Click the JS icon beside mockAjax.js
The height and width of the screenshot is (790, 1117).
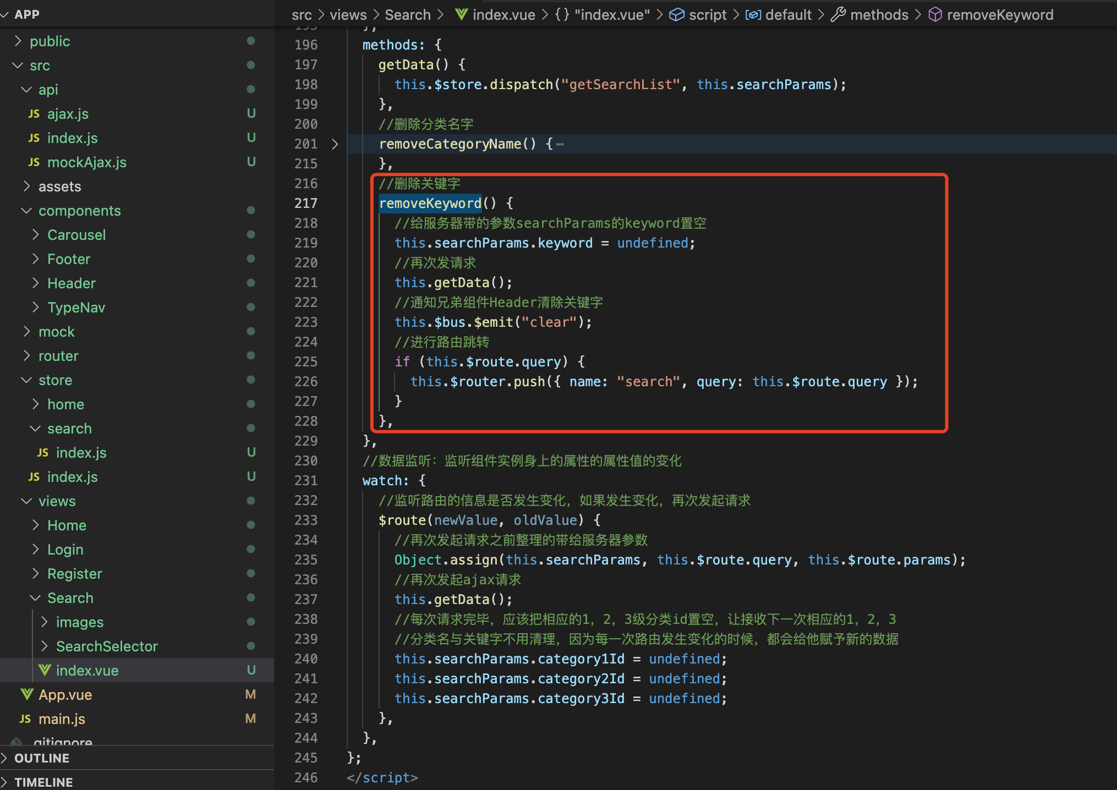[34, 162]
